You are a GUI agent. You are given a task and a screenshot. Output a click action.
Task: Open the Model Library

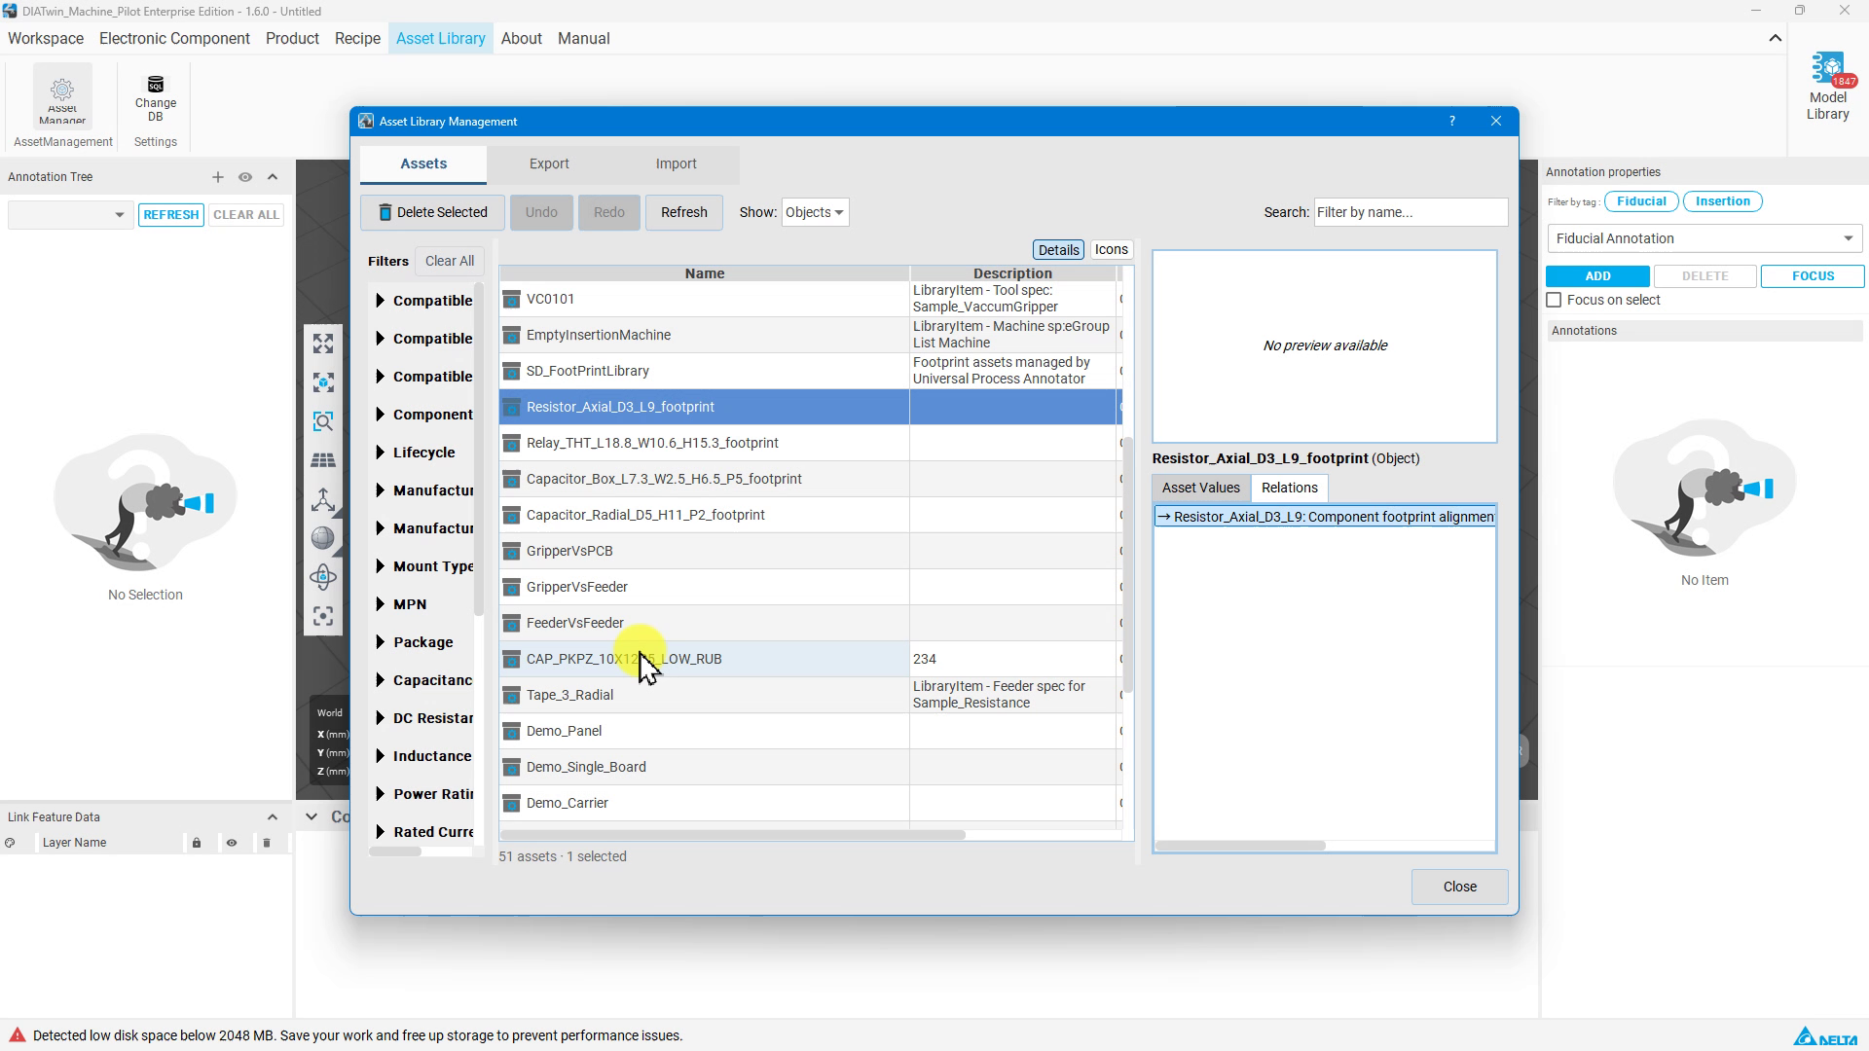point(1827,88)
